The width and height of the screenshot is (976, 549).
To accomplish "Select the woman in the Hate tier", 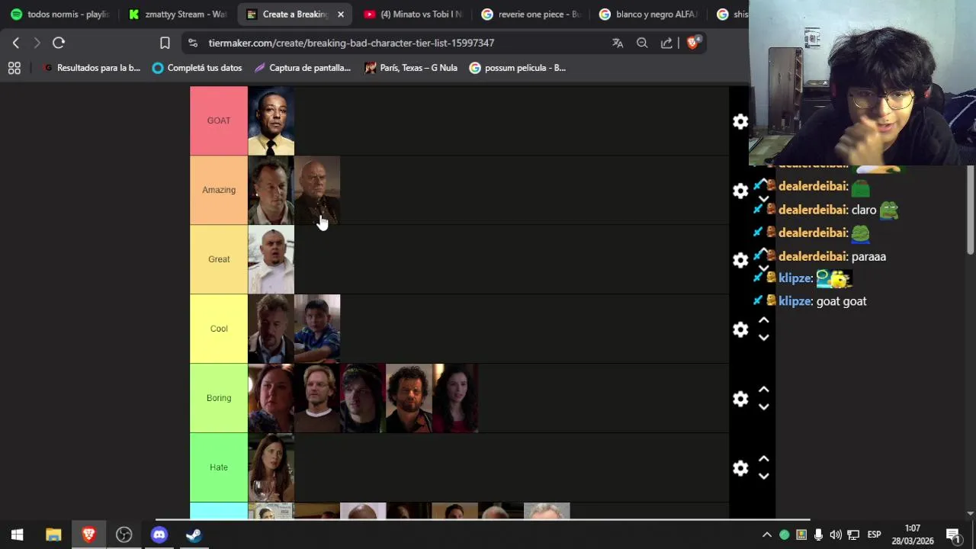I will click(271, 467).
